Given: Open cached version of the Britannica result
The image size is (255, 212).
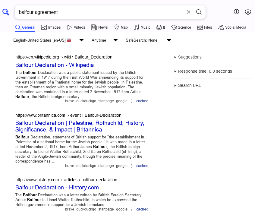Looking at the screenshot, I should (142, 166).
